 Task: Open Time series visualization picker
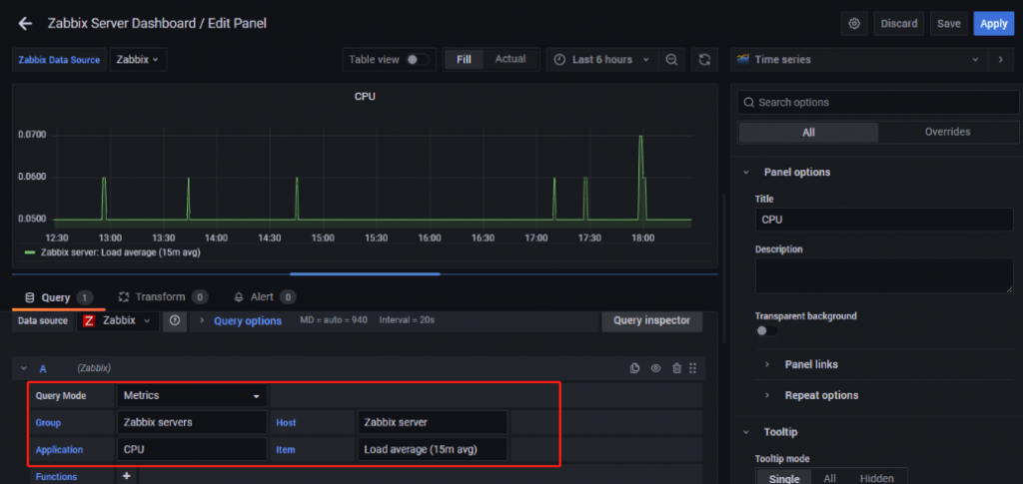click(x=858, y=59)
